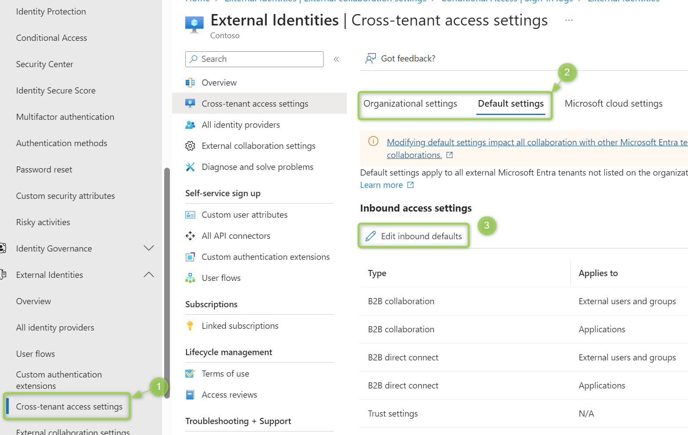The width and height of the screenshot is (688, 435).
Task: Click the Overview icon in the blade menu
Action: click(x=190, y=83)
